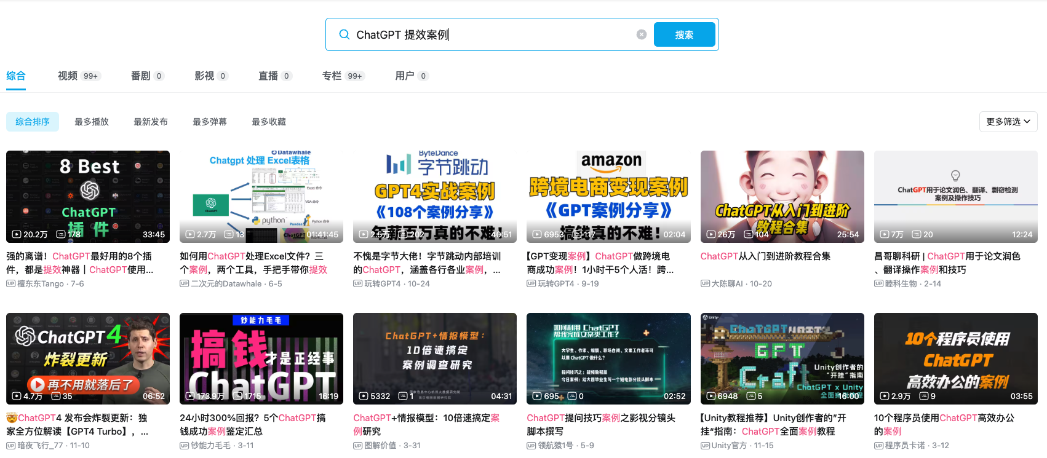Screen dimensions: 1047x458
Task: Sort results by 最多弹幕
Action: [210, 122]
